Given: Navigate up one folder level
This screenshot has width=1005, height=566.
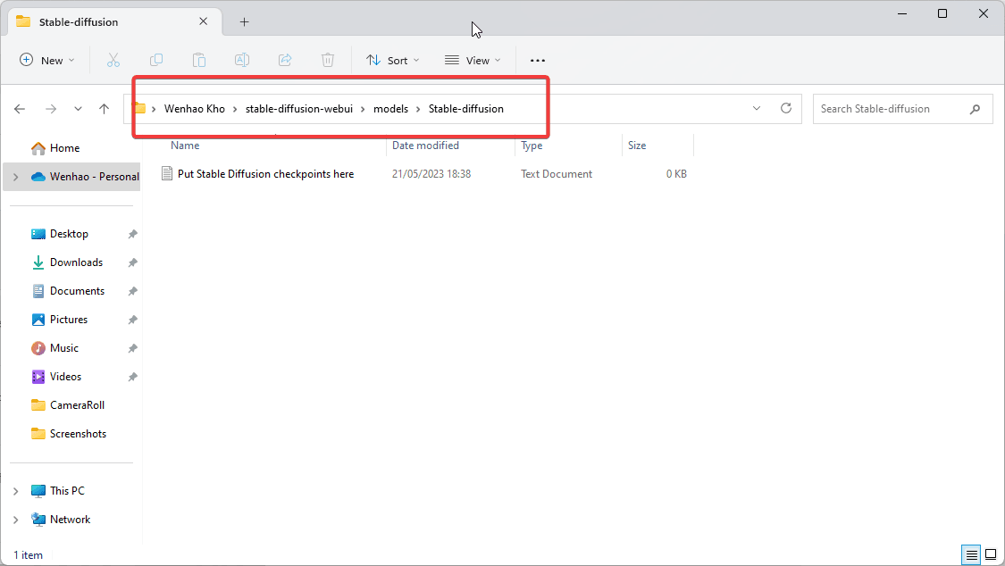Looking at the screenshot, I should (105, 108).
